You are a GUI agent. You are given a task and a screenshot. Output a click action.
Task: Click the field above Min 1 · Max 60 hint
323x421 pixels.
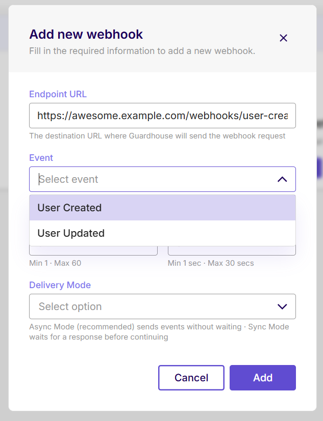tap(93, 248)
